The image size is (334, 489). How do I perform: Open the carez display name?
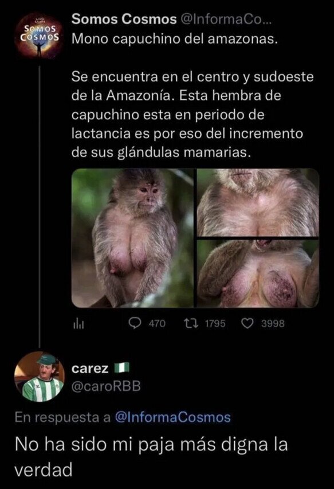tap(90, 369)
